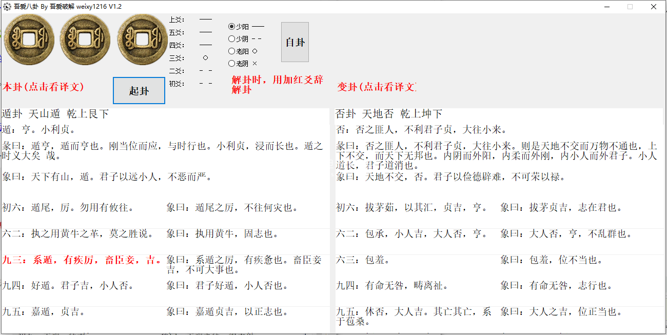Click 初六：拔茅茹 line in 否卦
Viewport: 667px width, 335px height.
click(411, 208)
